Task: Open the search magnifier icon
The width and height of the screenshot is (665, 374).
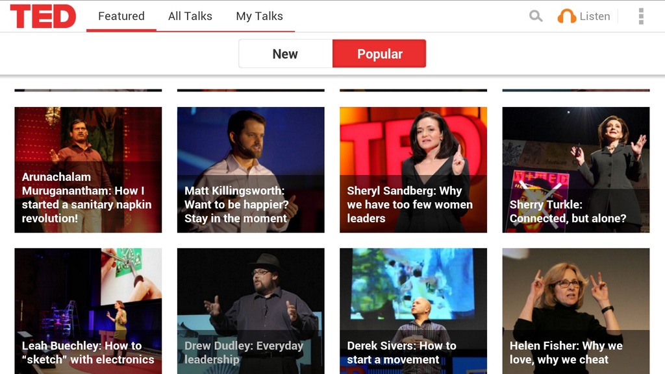Action: (536, 16)
